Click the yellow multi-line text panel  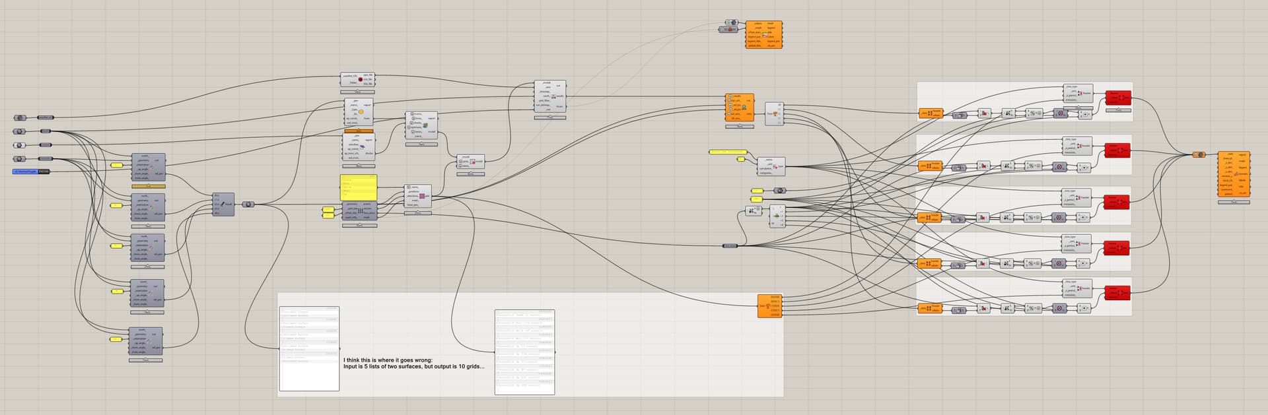pos(359,187)
